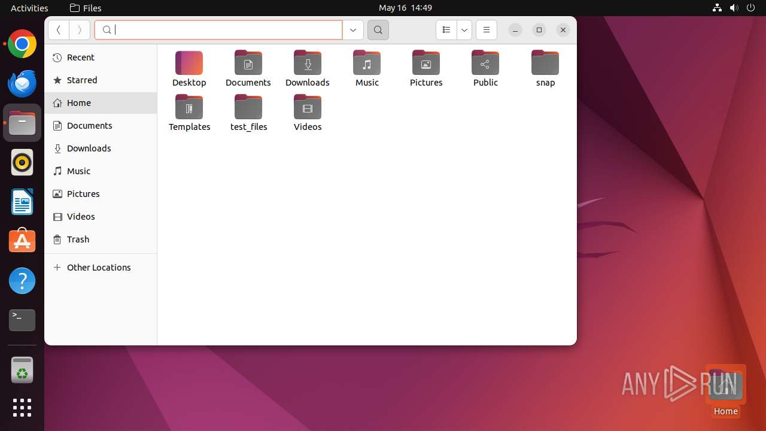The image size is (766, 431).
Task: Open the network status indicator
Action: [718, 8]
